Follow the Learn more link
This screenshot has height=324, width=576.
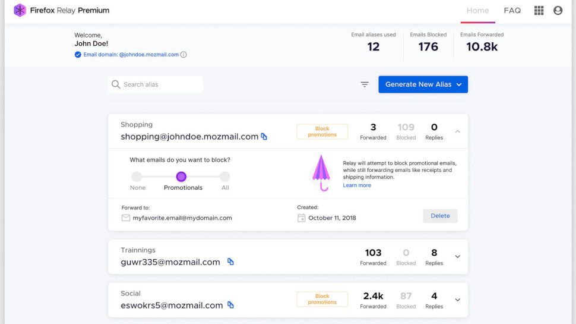tap(357, 185)
